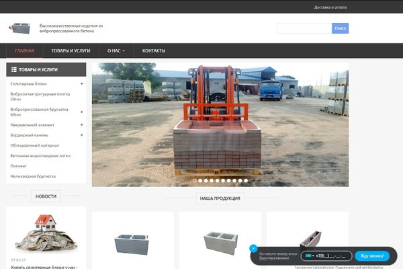Open the Контакты page
This screenshot has width=403, height=269.
[154, 51]
